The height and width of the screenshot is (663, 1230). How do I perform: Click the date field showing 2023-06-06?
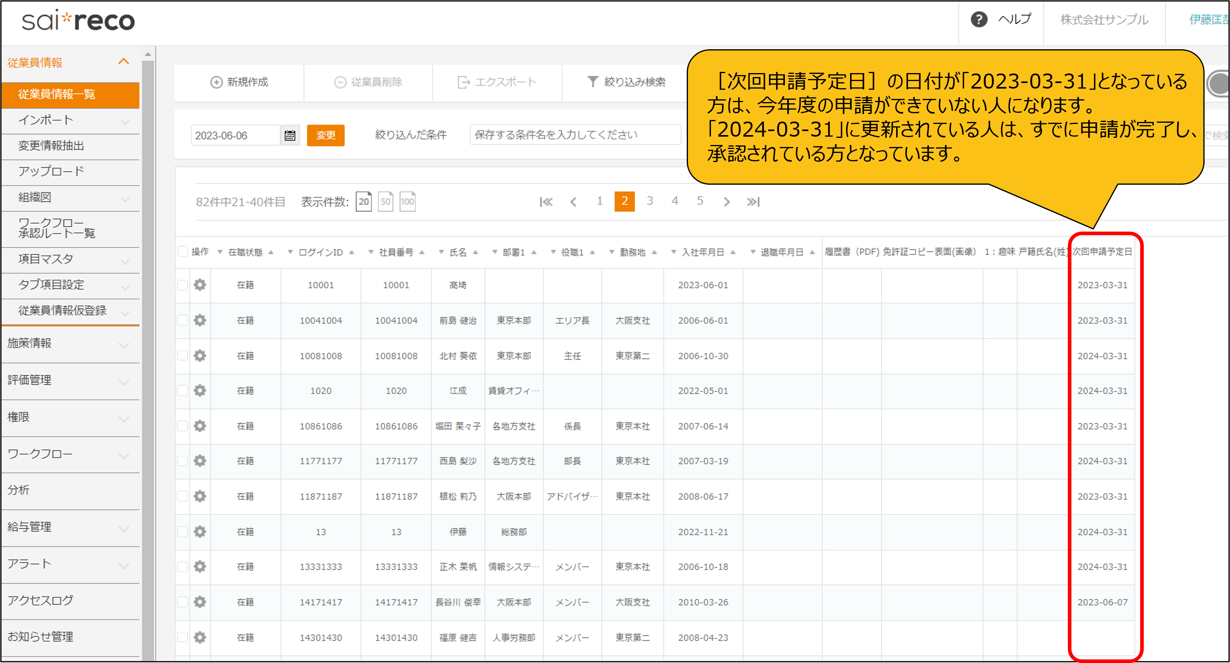(235, 135)
